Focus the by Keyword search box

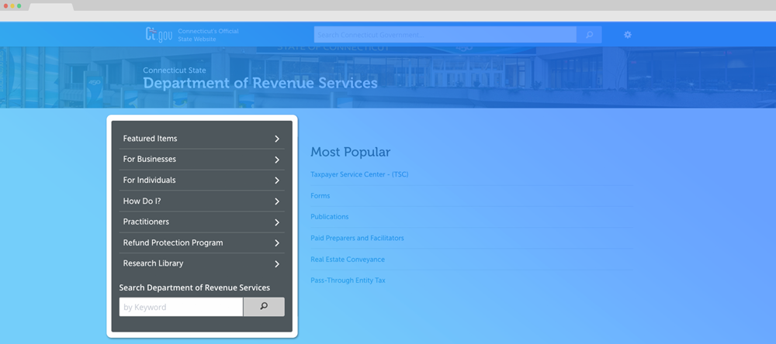click(x=181, y=307)
